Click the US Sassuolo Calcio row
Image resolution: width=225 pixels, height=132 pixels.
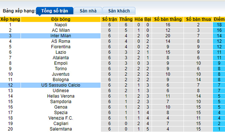[60, 85]
